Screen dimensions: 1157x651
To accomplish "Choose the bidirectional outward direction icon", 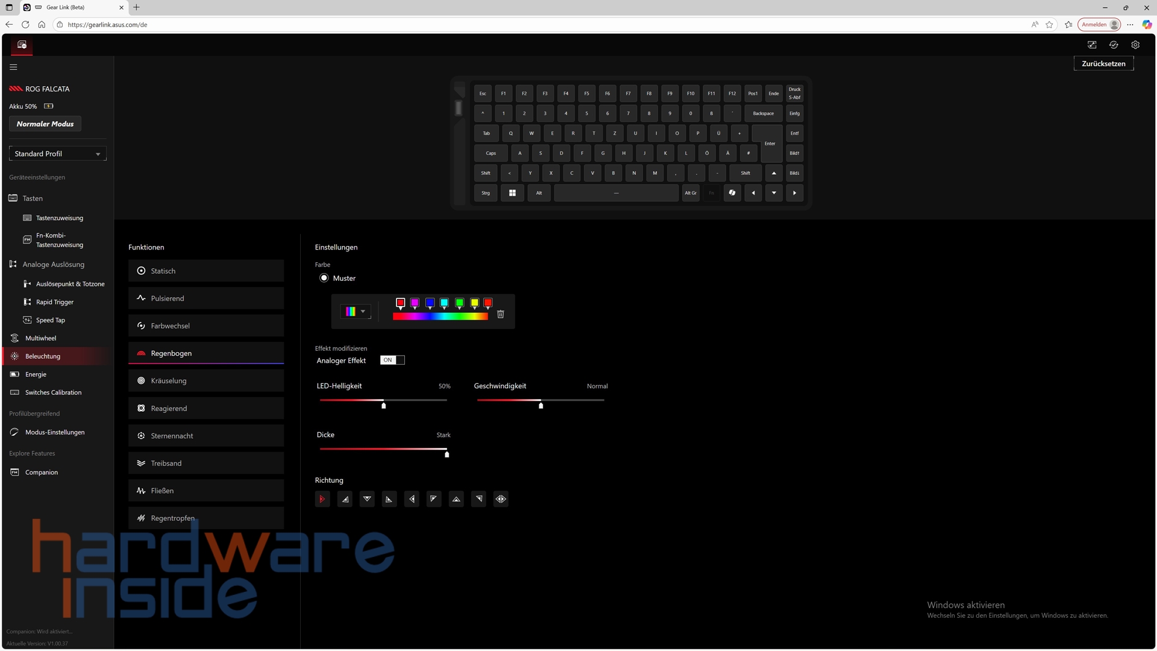I will coord(501,498).
